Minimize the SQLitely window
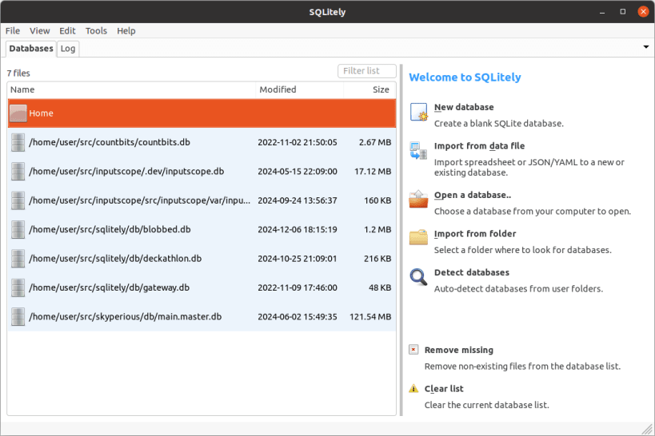Screen dimensions: 655x436 [x=602, y=12]
